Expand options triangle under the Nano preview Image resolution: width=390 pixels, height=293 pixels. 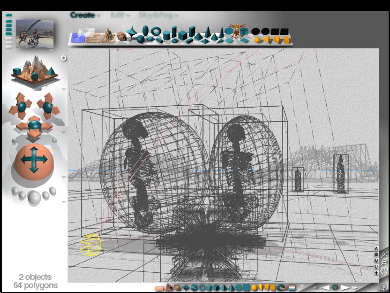tap(51, 50)
